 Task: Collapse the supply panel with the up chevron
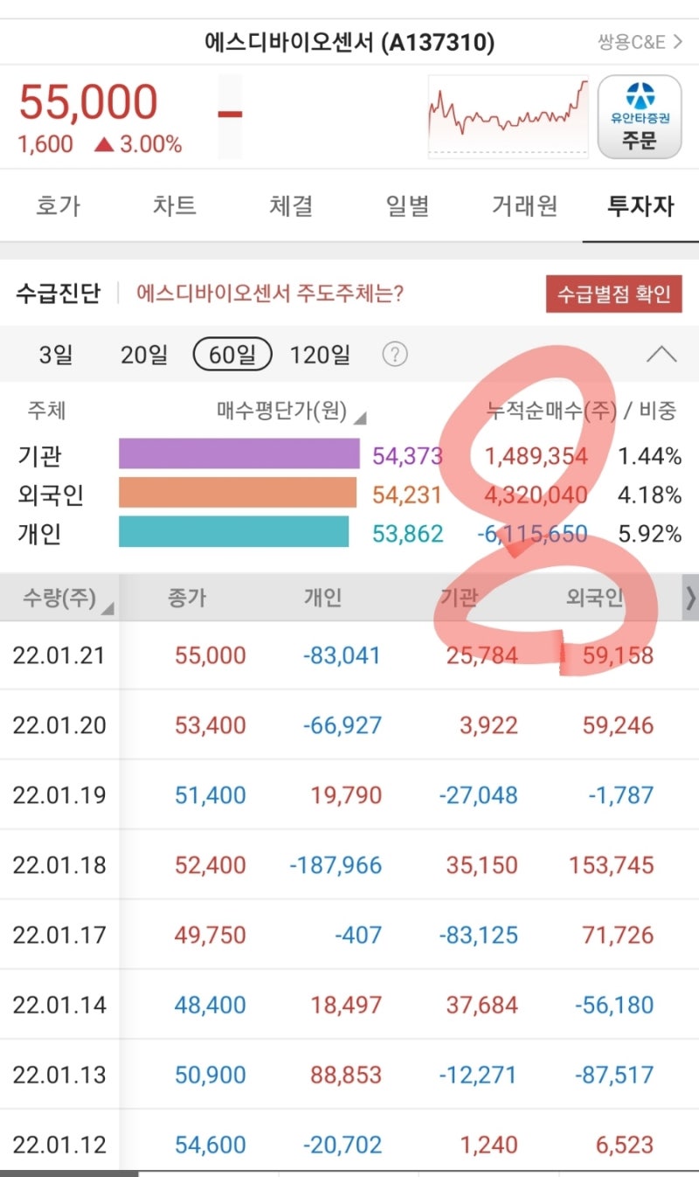point(662,355)
